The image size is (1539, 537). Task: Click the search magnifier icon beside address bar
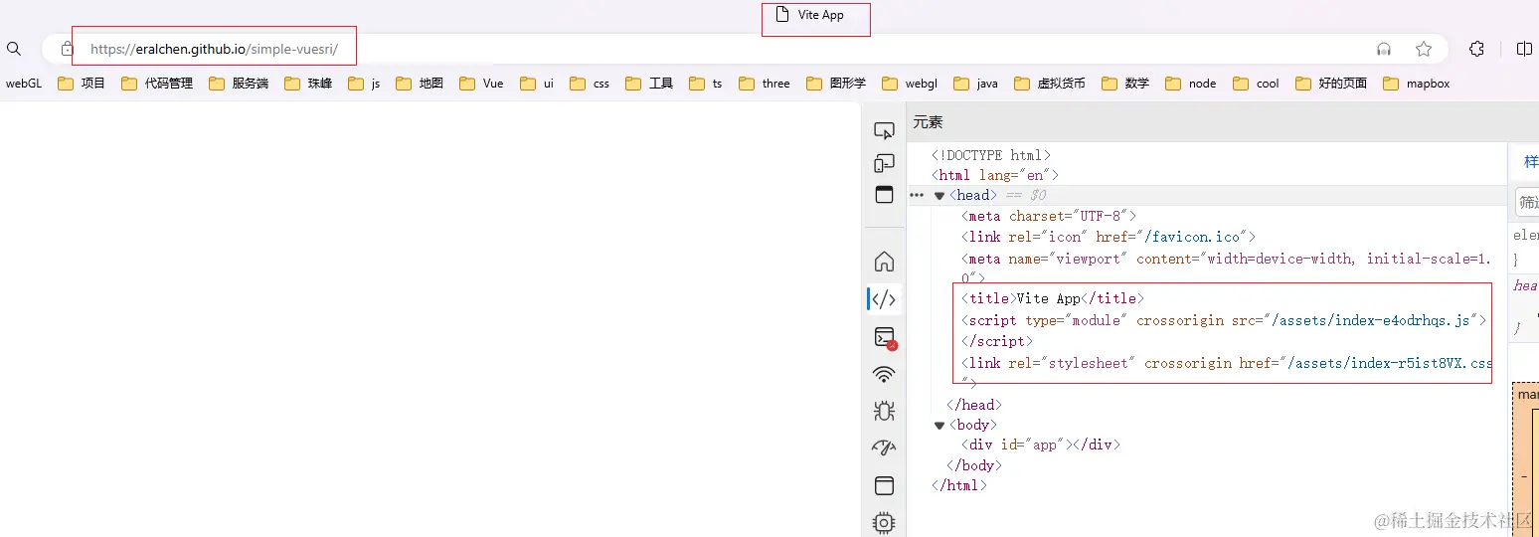[14, 49]
